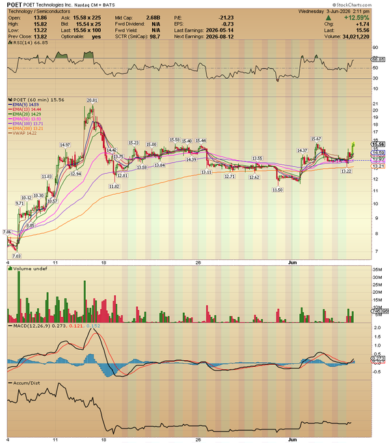The image size is (389, 443).
Task: Click the Wednesday 3-Jun-2026 2:11 pm timestamp
Action: coord(334,11)
